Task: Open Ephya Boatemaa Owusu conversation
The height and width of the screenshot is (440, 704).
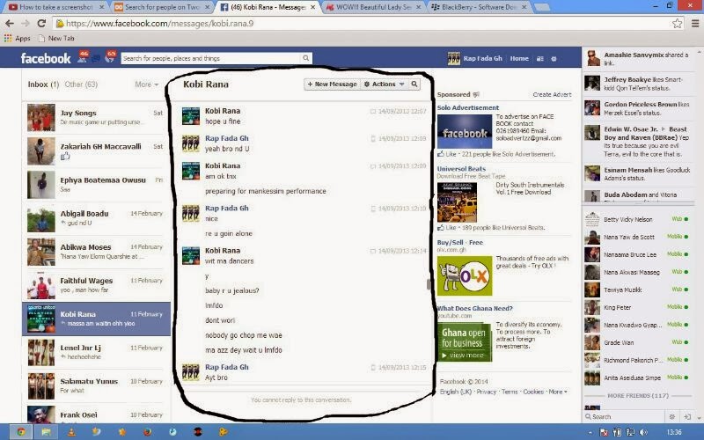Action: click(x=96, y=185)
